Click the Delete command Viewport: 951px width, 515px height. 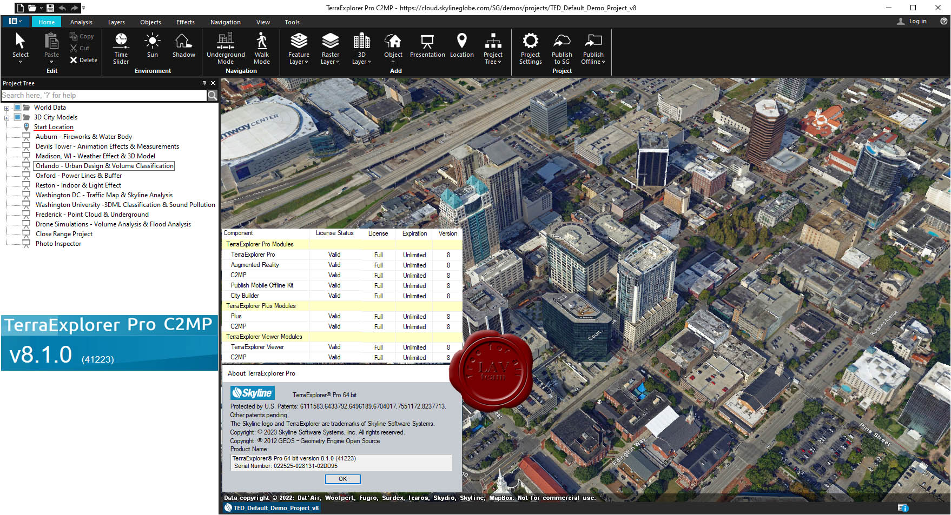coord(83,60)
